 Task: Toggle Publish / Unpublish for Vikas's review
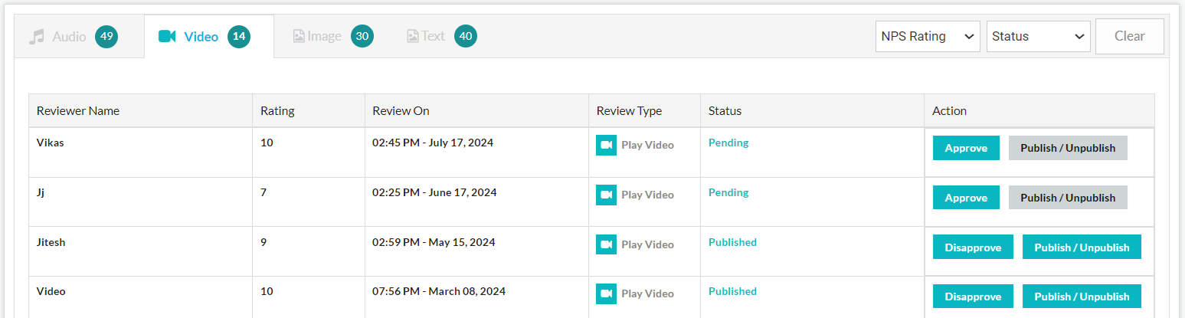pos(1068,148)
